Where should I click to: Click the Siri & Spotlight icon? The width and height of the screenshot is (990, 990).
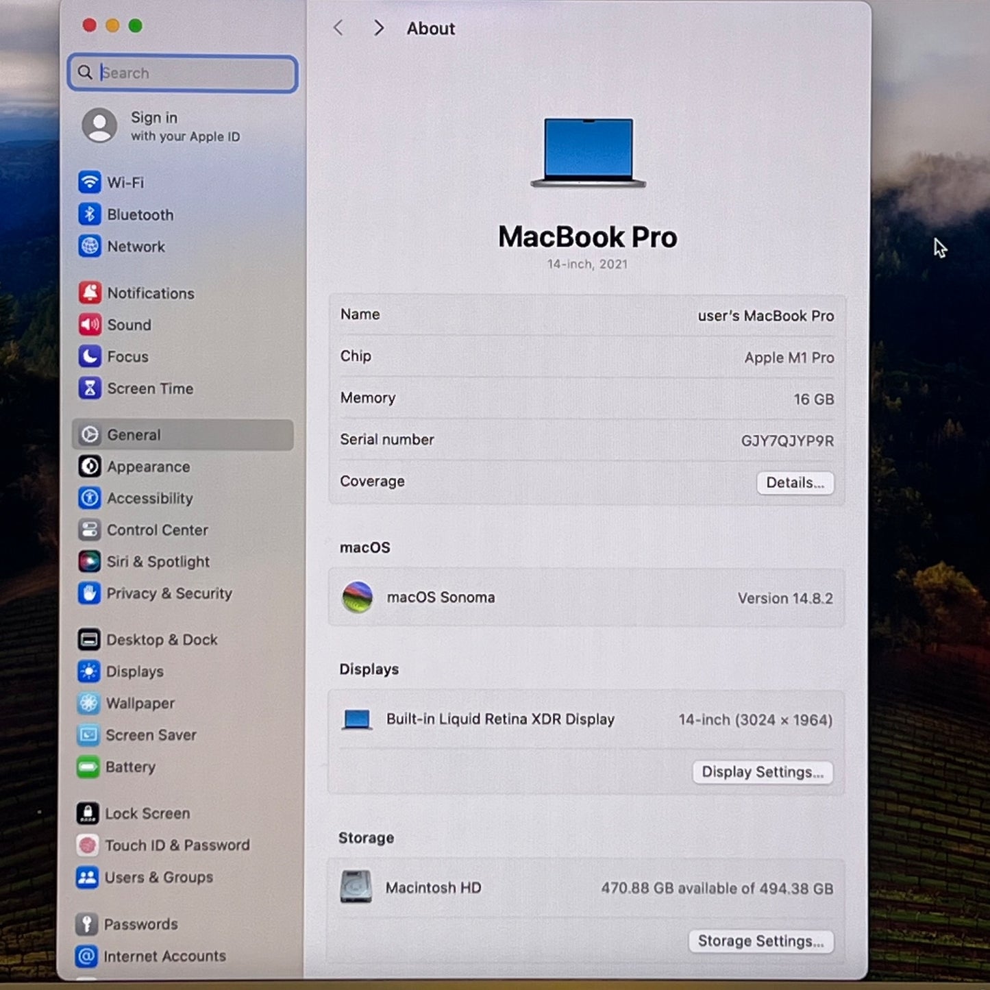point(89,561)
